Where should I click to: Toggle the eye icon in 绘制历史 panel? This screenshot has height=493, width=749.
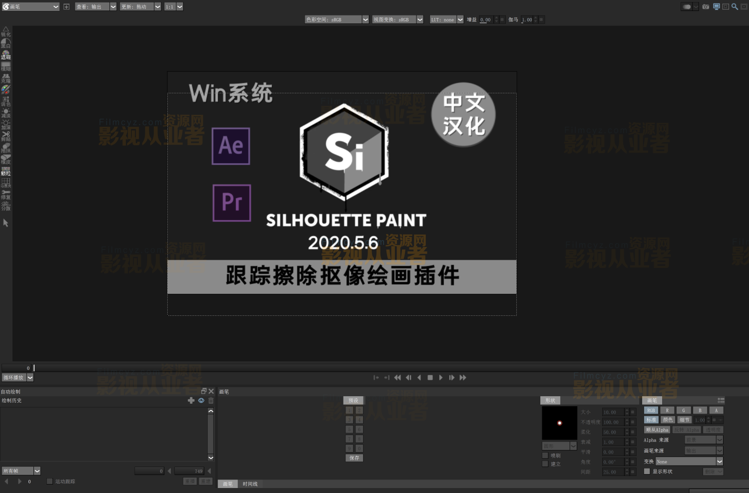(201, 400)
